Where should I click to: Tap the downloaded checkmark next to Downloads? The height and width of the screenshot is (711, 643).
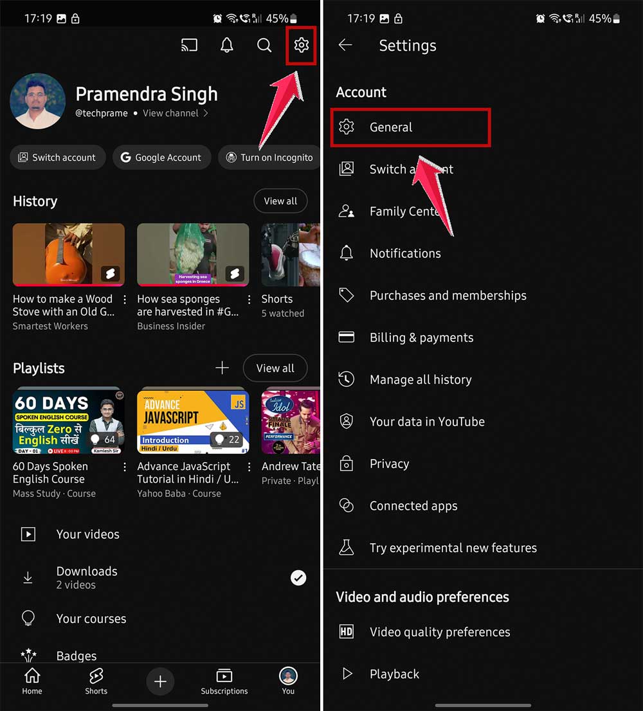click(298, 577)
